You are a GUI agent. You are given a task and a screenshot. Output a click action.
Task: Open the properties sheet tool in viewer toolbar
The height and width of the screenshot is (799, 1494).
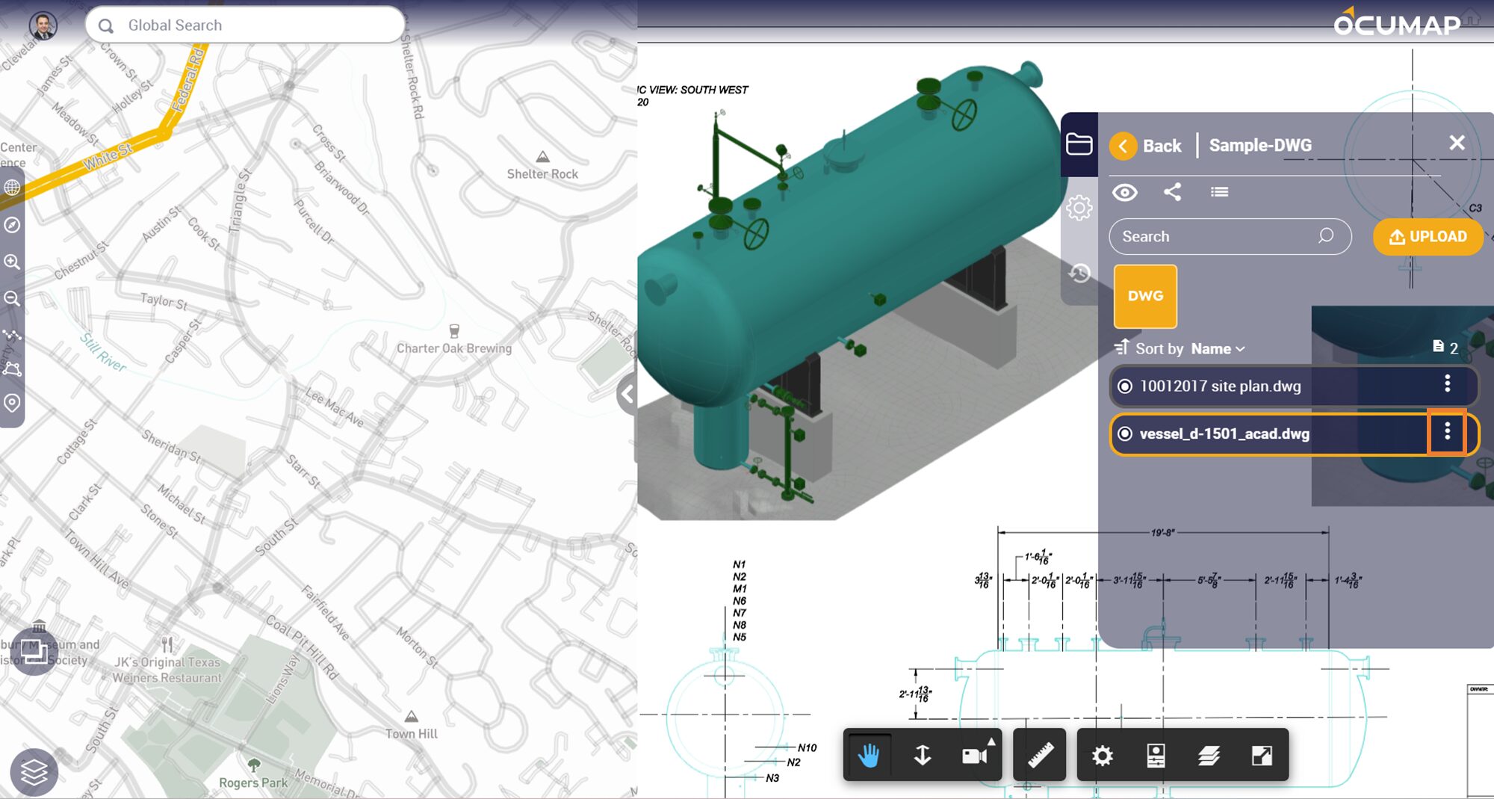click(x=1156, y=756)
